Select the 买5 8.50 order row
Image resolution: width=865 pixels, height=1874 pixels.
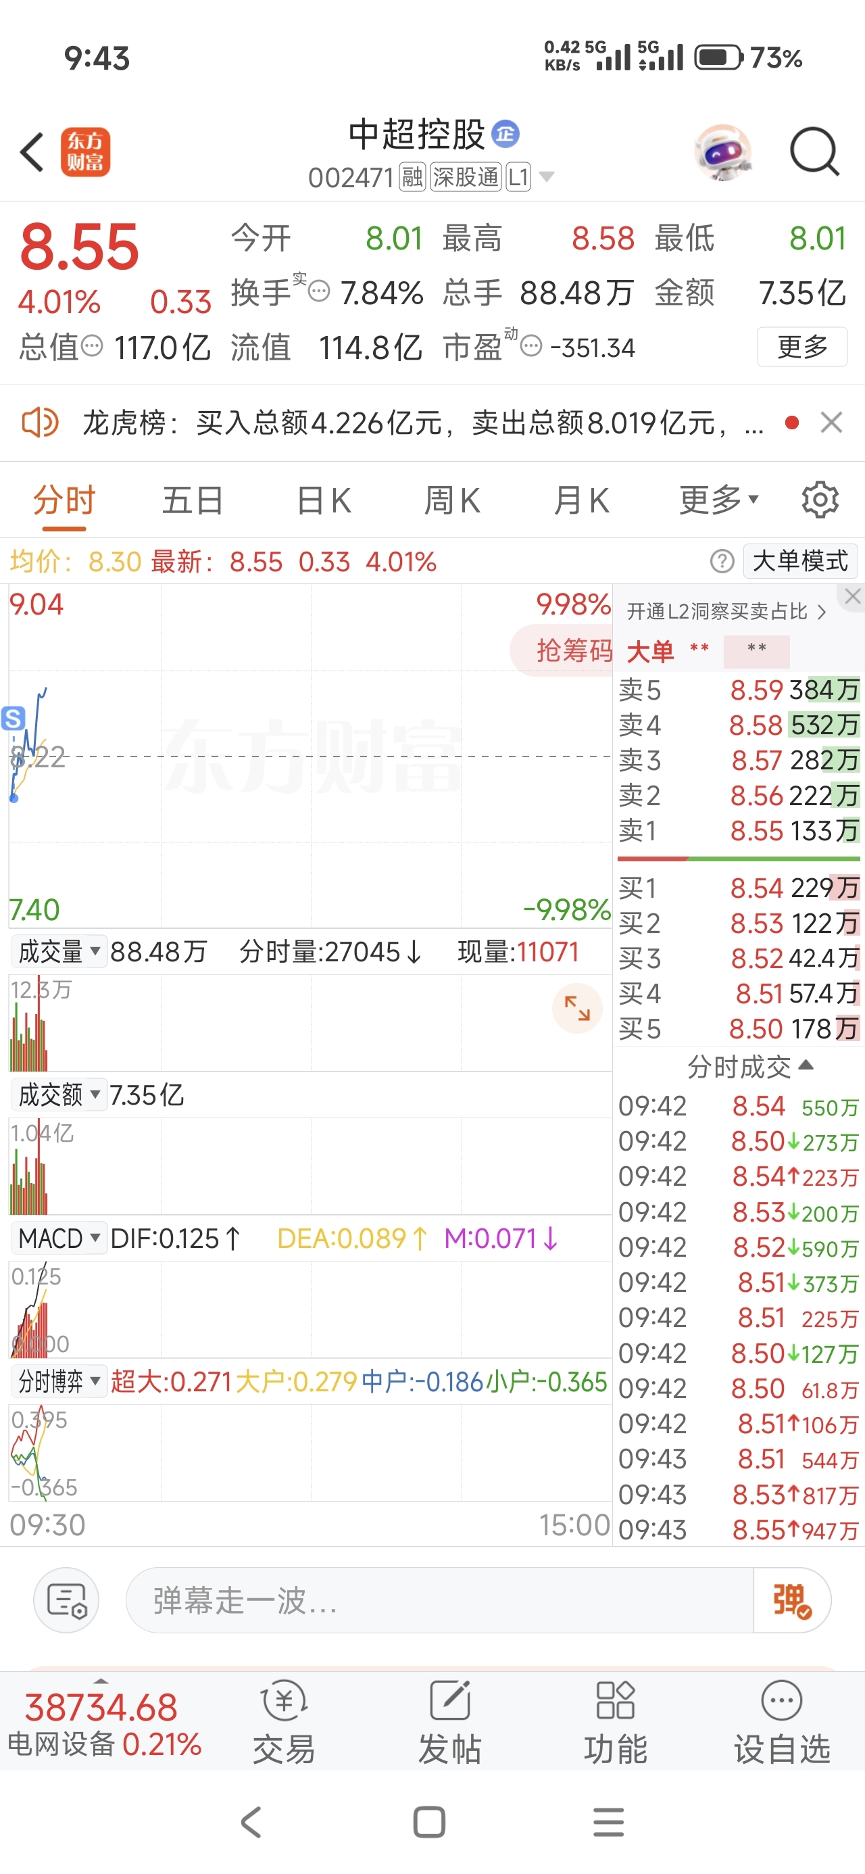(x=739, y=1028)
